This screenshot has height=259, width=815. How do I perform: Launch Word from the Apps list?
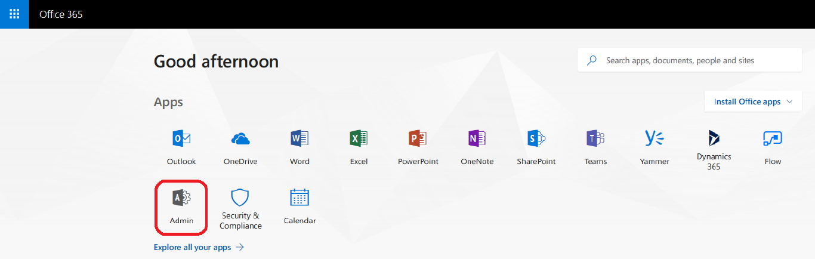300,146
